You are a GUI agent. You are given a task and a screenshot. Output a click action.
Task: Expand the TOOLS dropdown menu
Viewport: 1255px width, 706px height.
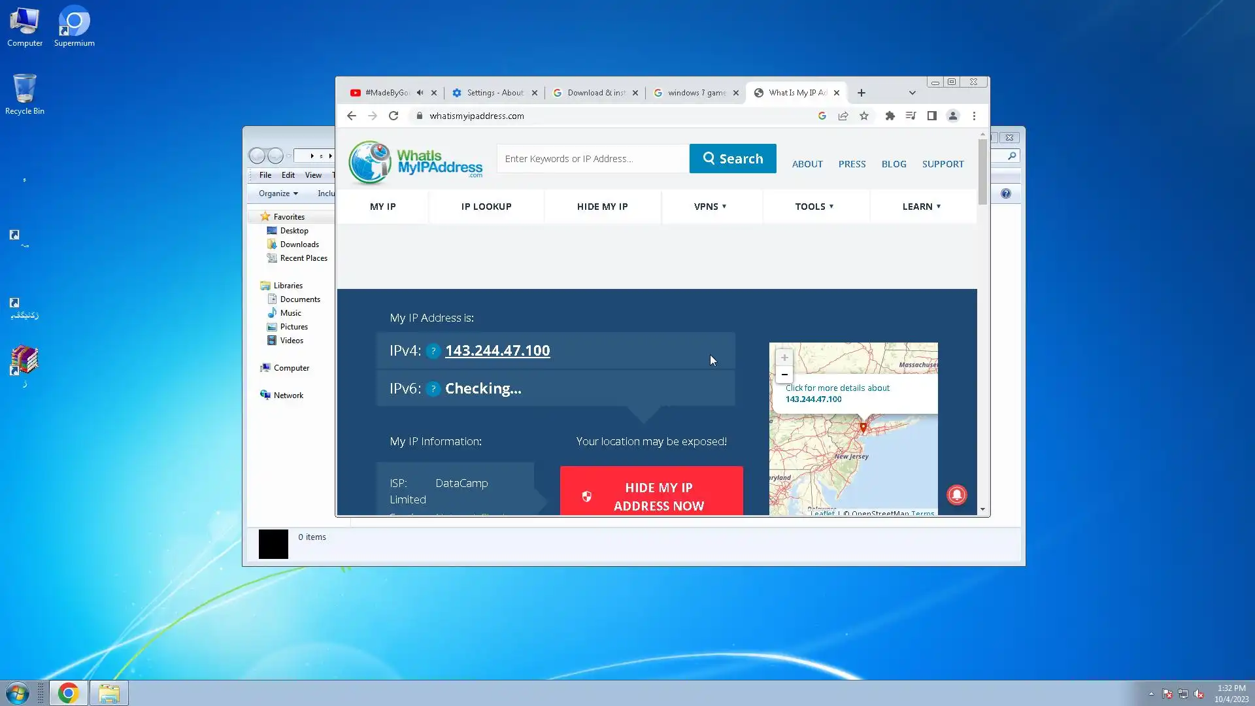pos(814,207)
